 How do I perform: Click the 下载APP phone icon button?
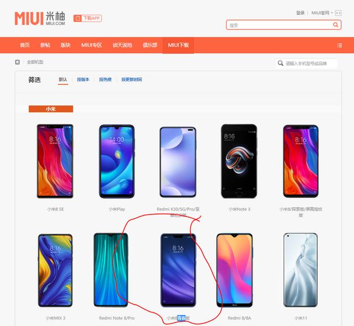coord(87,18)
